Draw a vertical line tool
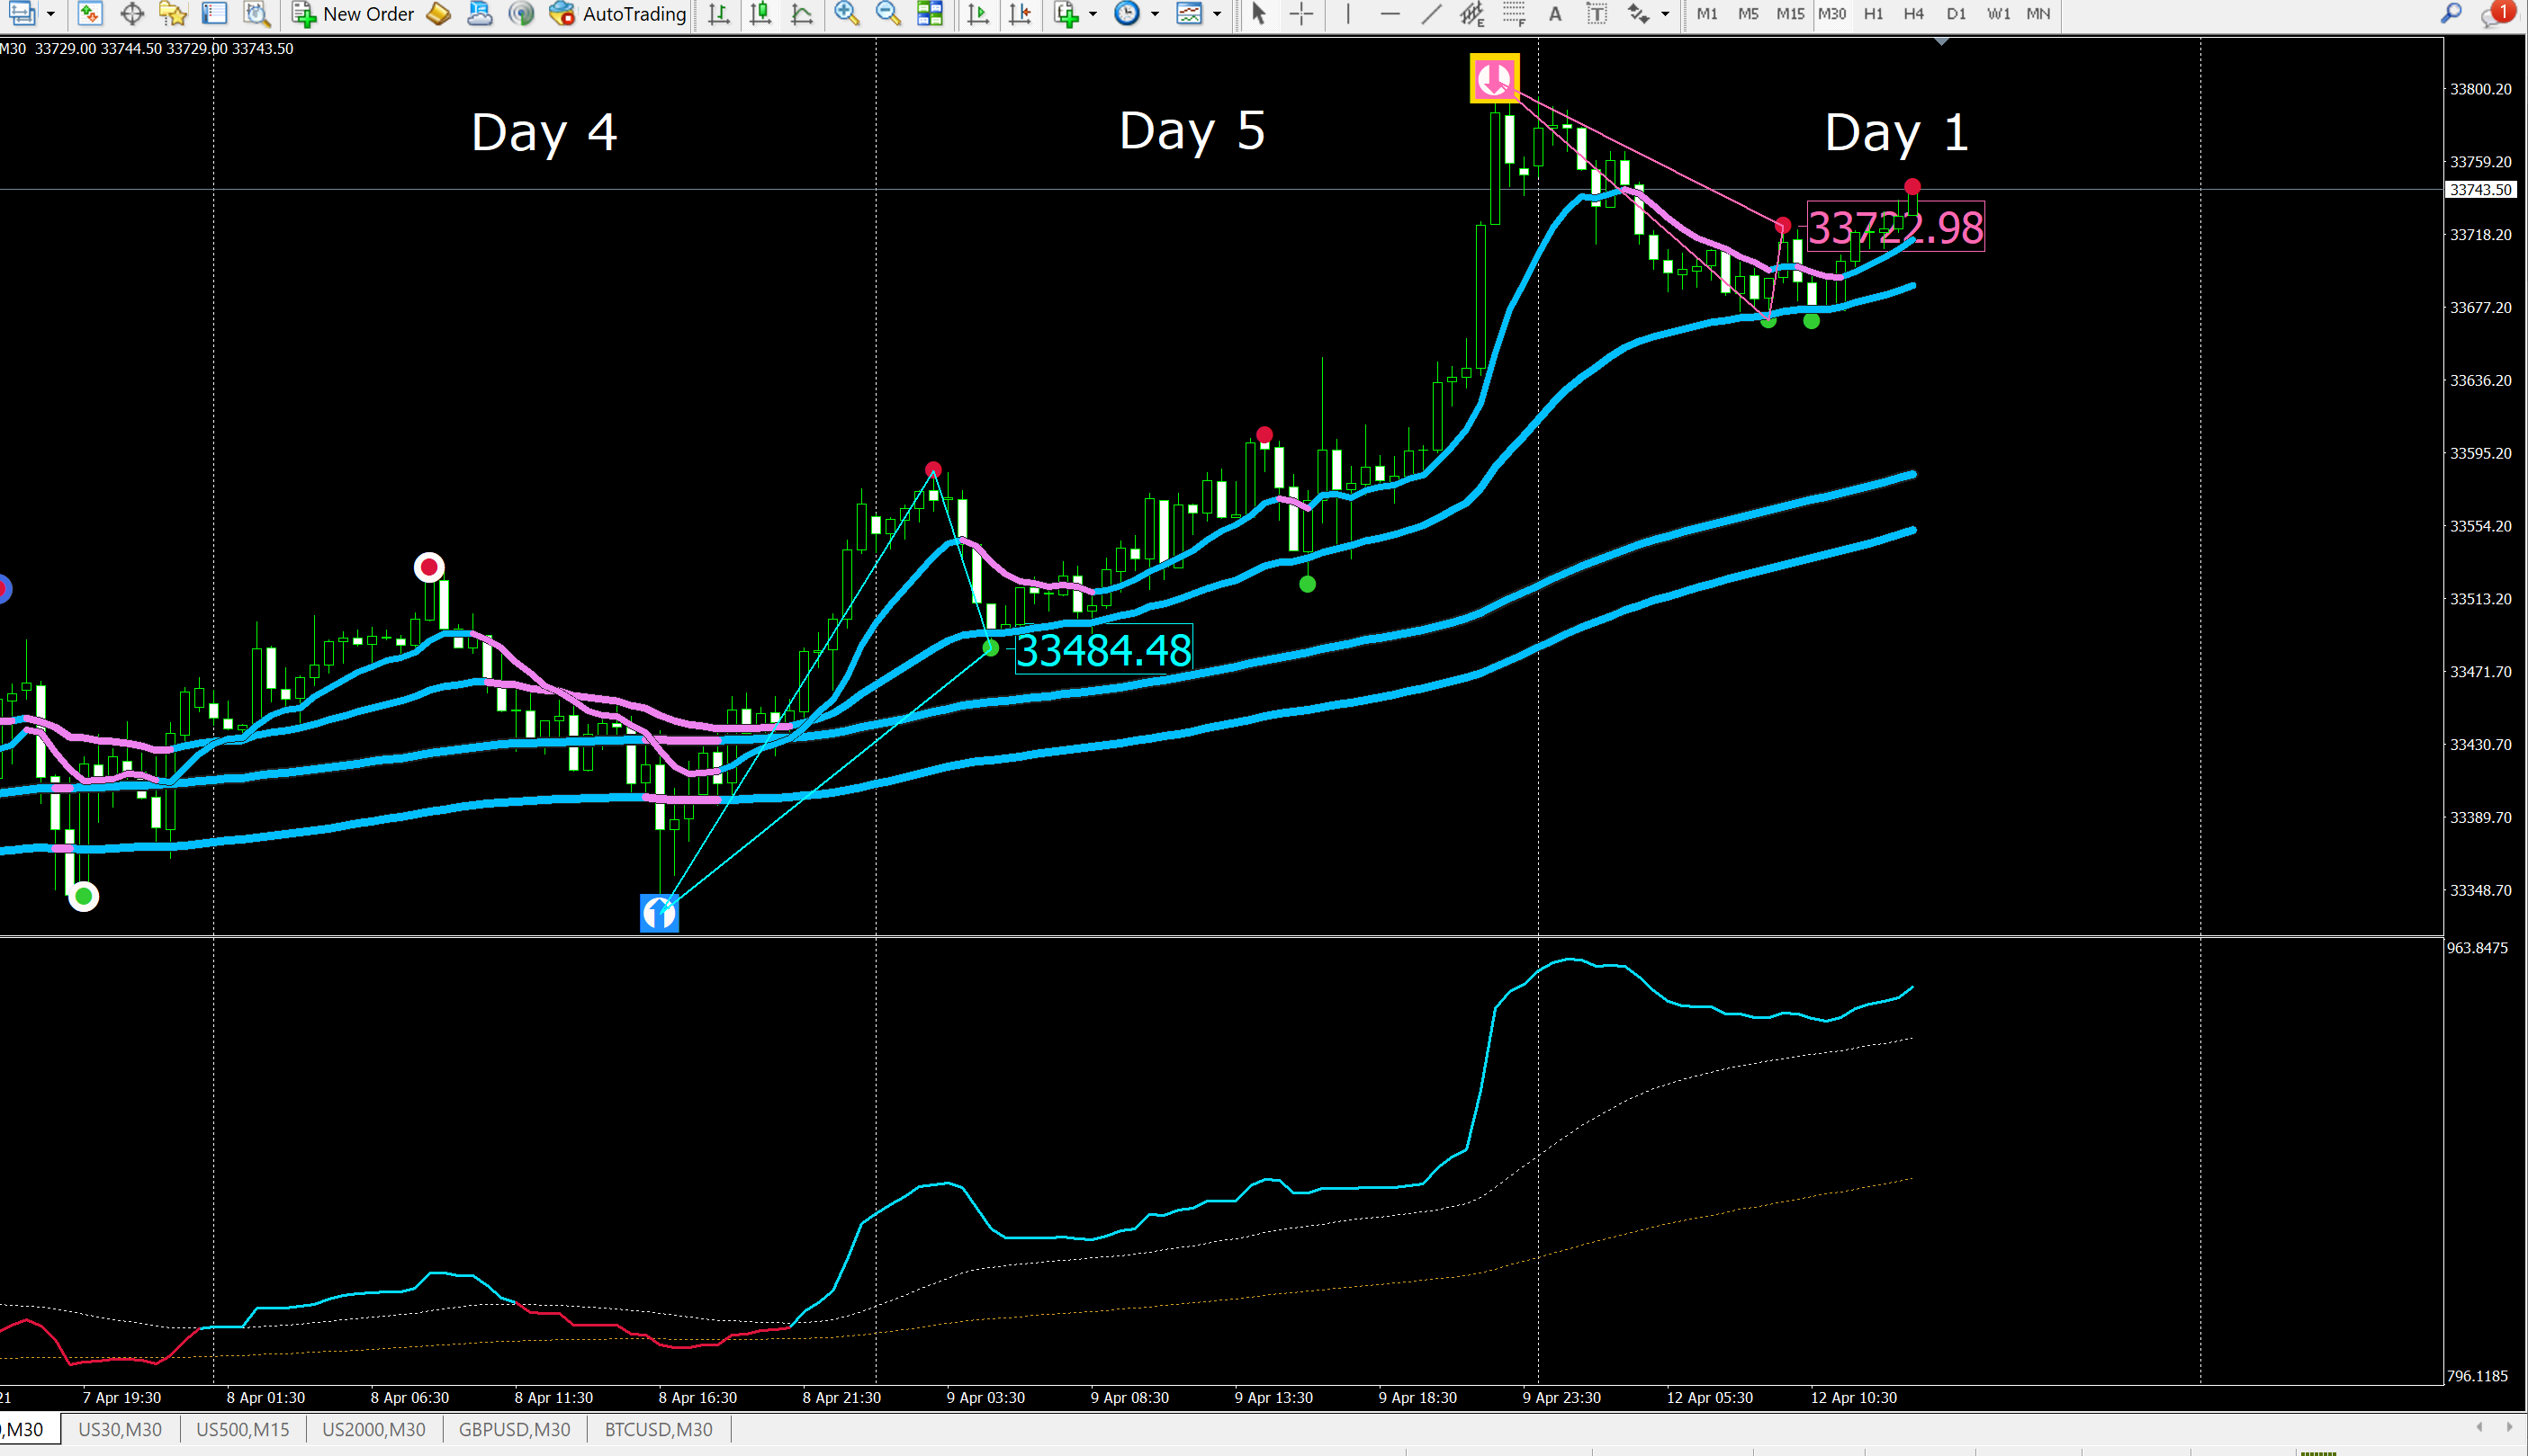This screenshot has height=1456, width=2528. (x=1347, y=14)
